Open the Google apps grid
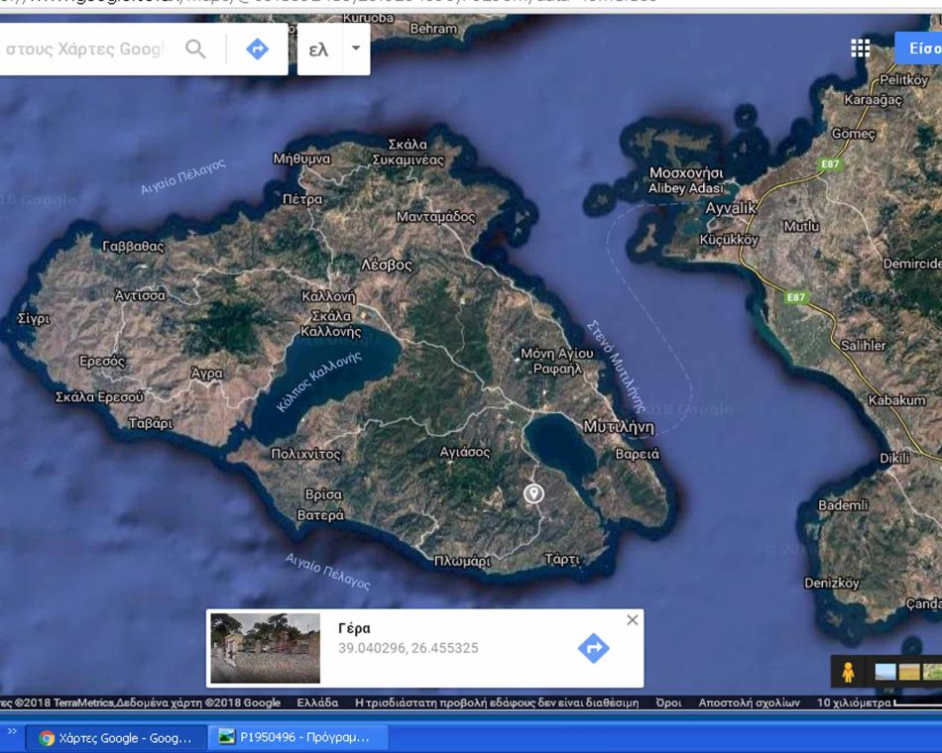Screen dimensions: 942x753 coord(860,49)
